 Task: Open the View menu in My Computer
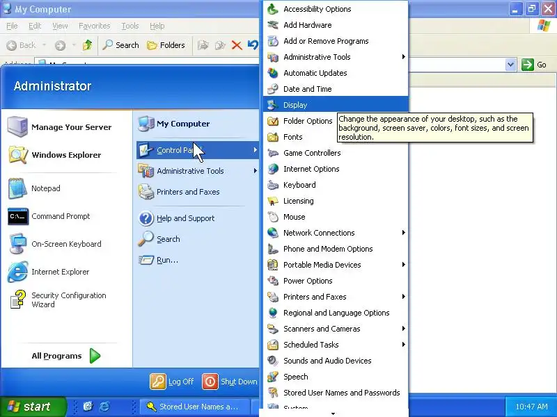pos(60,26)
